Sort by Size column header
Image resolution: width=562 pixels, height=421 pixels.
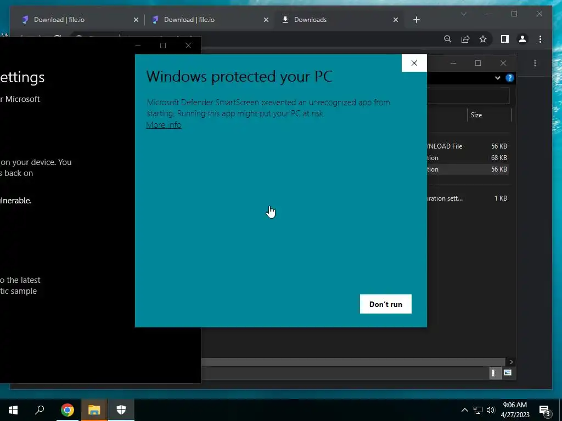click(489, 115)
